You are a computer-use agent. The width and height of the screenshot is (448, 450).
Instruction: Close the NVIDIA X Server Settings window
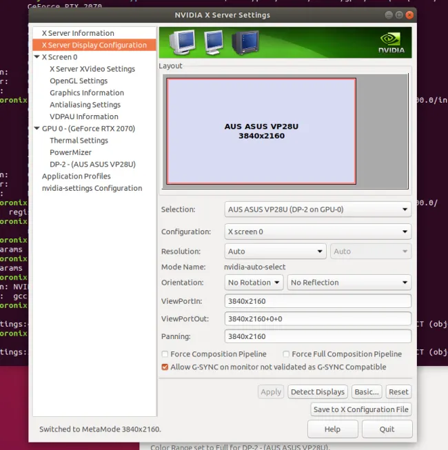point(411,14)
